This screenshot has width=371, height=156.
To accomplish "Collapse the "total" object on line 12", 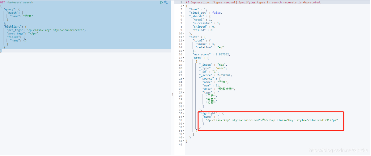I will coord(184,41).
